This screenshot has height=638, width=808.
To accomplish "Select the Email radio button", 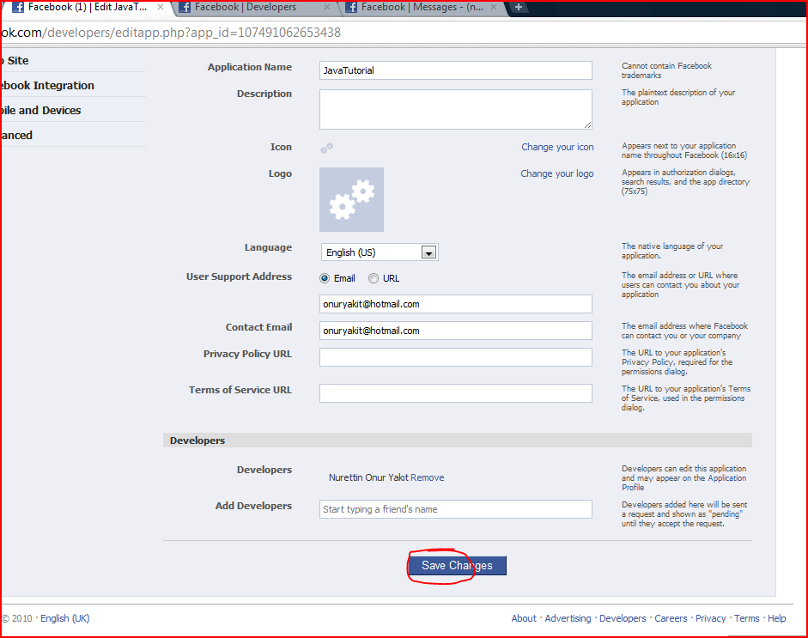I will tap(325, 278).
